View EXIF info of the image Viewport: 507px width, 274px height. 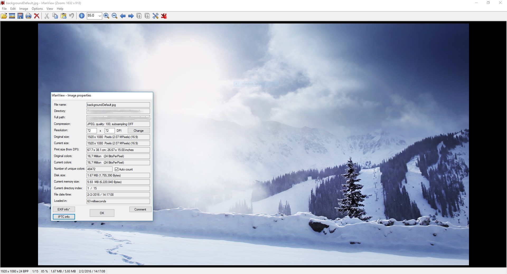click(x=64, y=209)
